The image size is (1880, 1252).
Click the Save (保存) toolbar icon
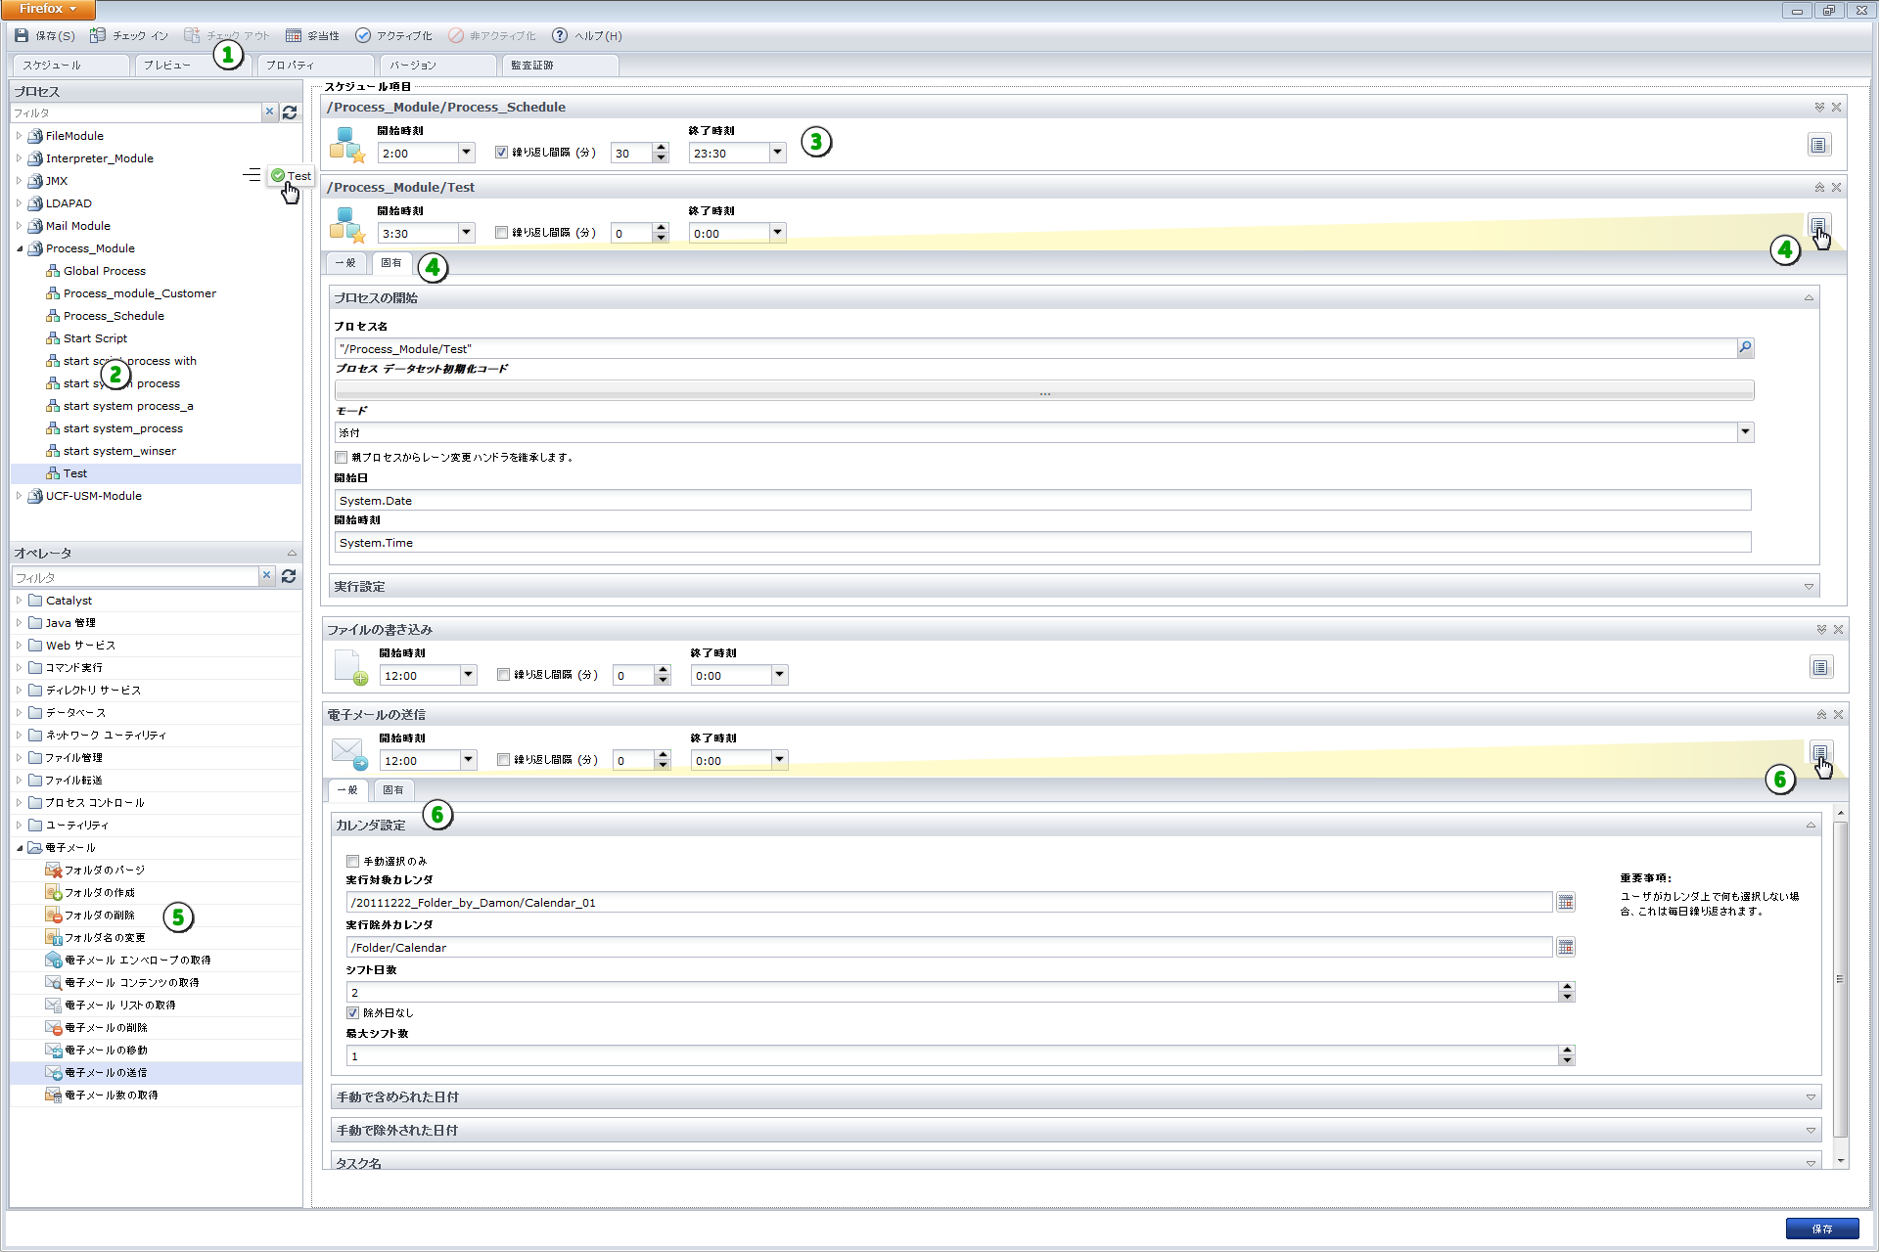tap(22, 35)
